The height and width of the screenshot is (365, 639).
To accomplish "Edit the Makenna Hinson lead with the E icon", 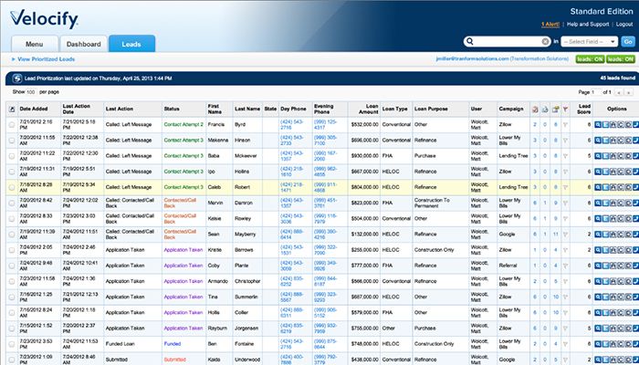I will (x=605, y=141).
